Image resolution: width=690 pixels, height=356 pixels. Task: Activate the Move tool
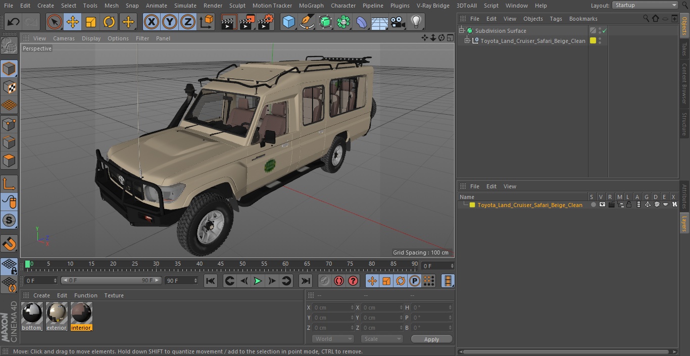pyautogui.click(x=73, y=22)
